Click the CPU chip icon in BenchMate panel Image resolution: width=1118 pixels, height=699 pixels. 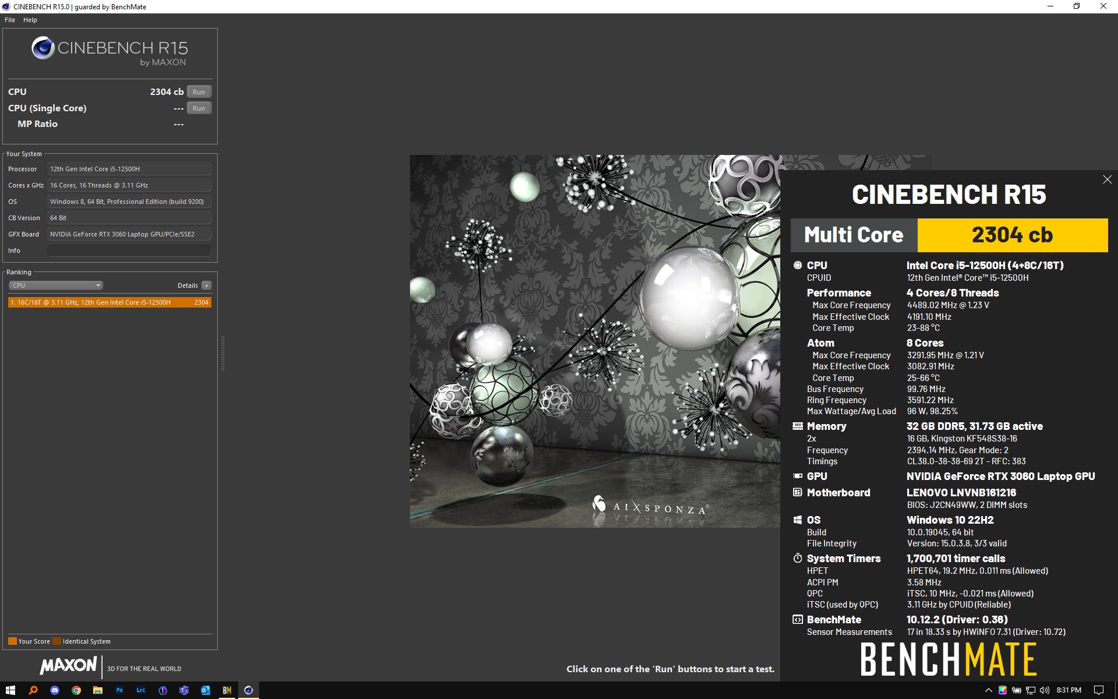click(x=798, y=265)
